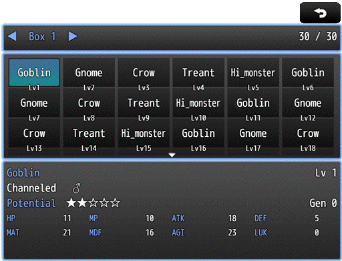Click the Gen 0 text
Image resolution: width=342 pixels, height=261 pixels.
point(323,203)
